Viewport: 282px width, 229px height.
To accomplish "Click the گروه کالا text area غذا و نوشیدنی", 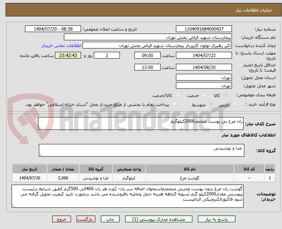I will pos(141,150).
